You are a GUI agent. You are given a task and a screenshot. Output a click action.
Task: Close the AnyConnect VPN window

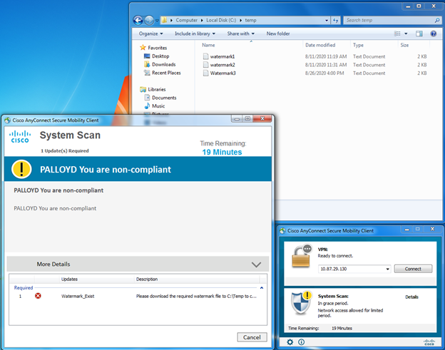coord(432,229)
